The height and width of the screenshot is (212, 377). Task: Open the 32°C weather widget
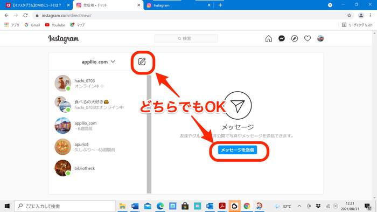tap(283, 207)
